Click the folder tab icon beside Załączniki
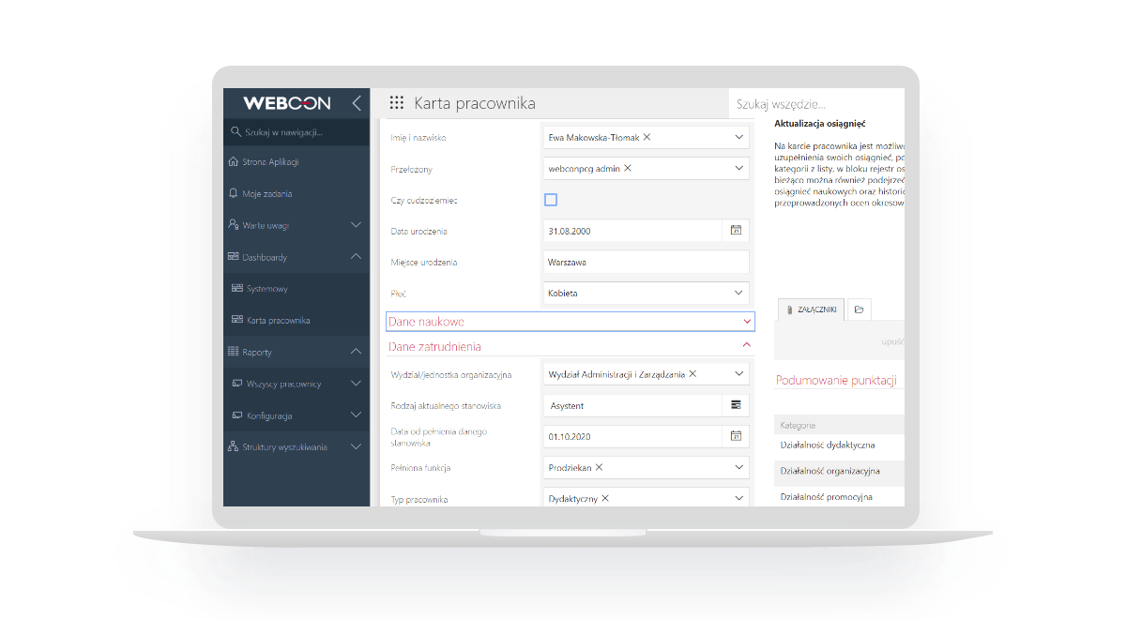 [x=859, y=309]
